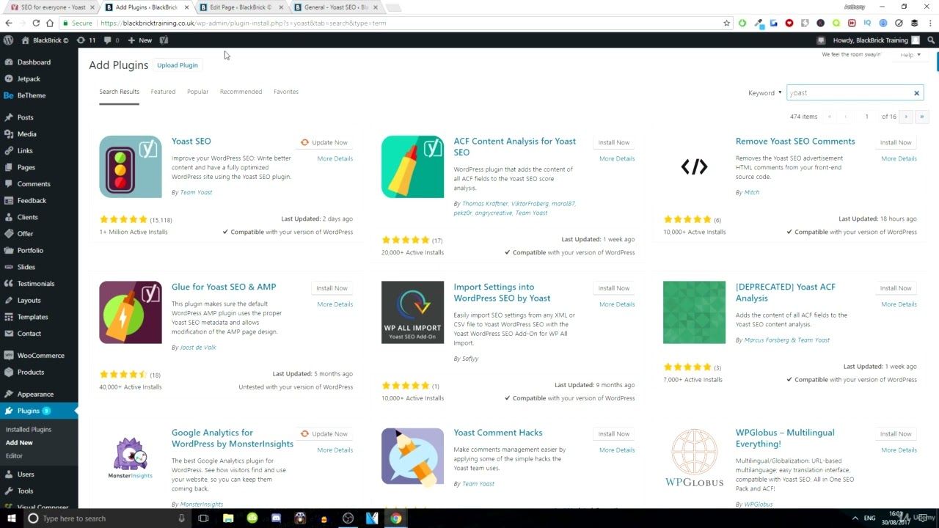939x528 pixels.
Task: Click Windows taskbar search box
Action: (107, 518)
